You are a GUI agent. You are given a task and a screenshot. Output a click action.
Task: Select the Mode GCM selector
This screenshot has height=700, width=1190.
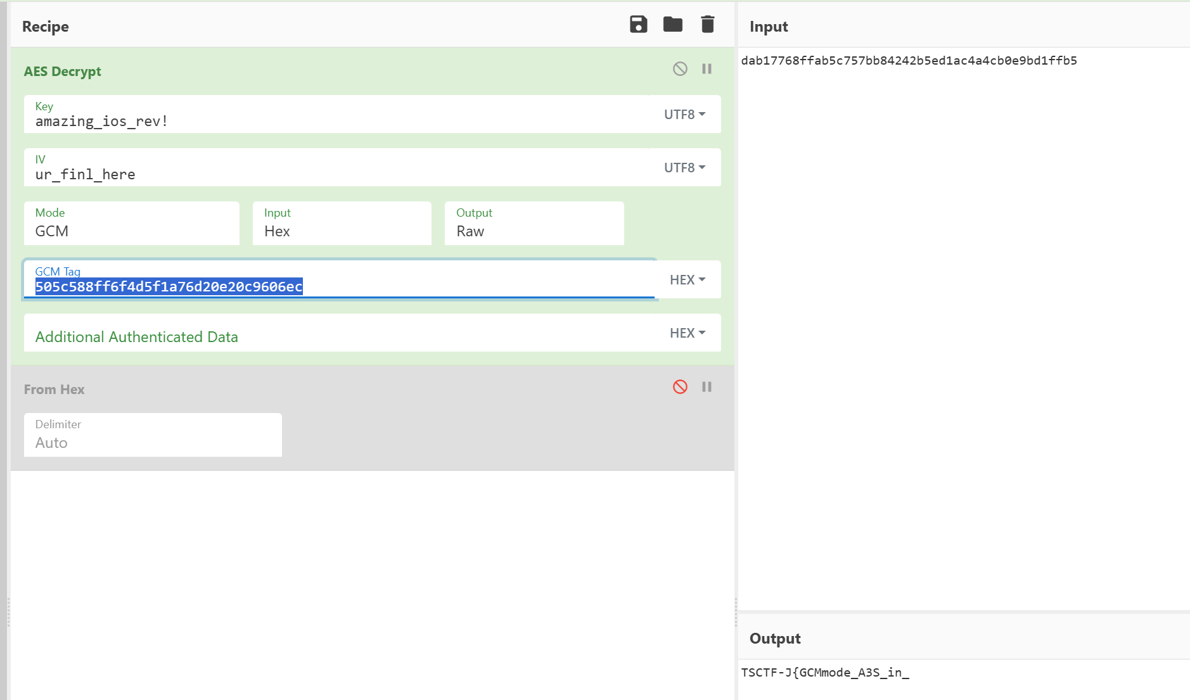[x=131, y=224]
